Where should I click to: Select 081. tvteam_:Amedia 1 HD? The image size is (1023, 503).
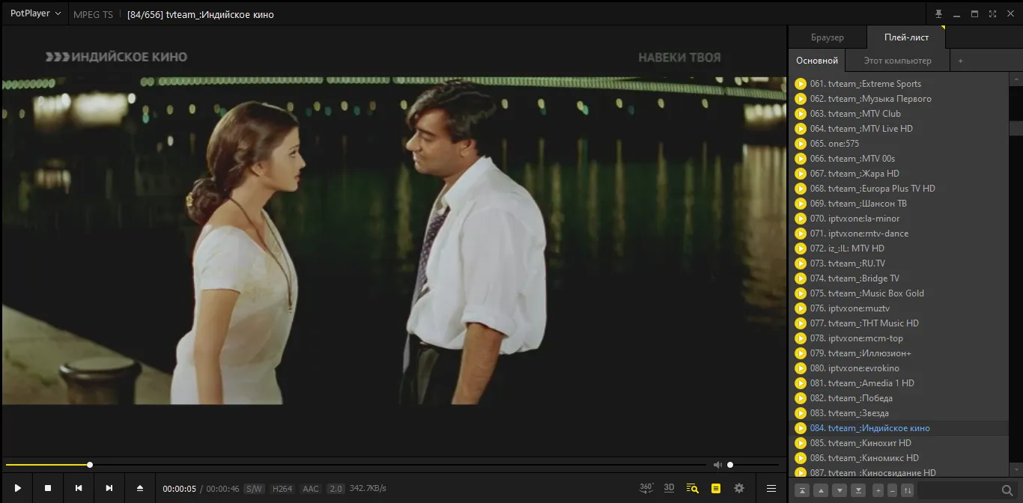point(899,383)
